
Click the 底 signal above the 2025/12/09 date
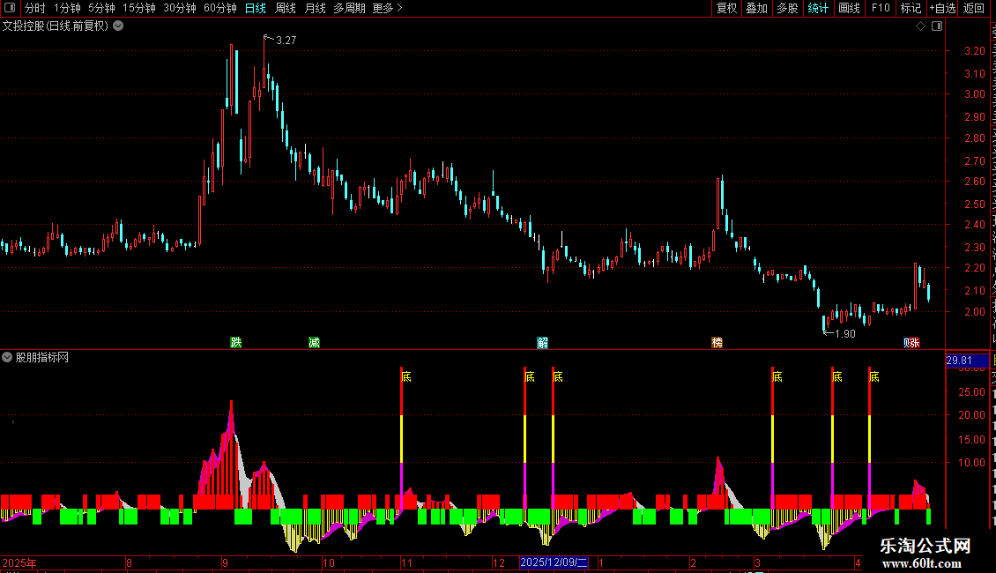[558, 376]
